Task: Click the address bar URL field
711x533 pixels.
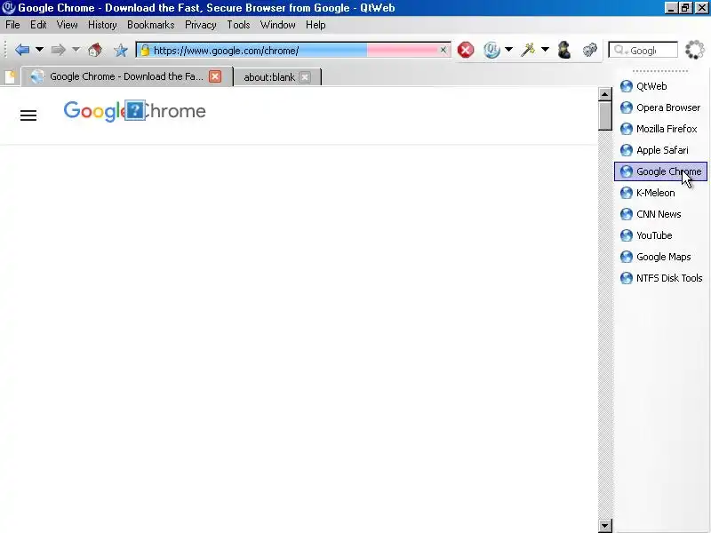Action: click(293, 51)
